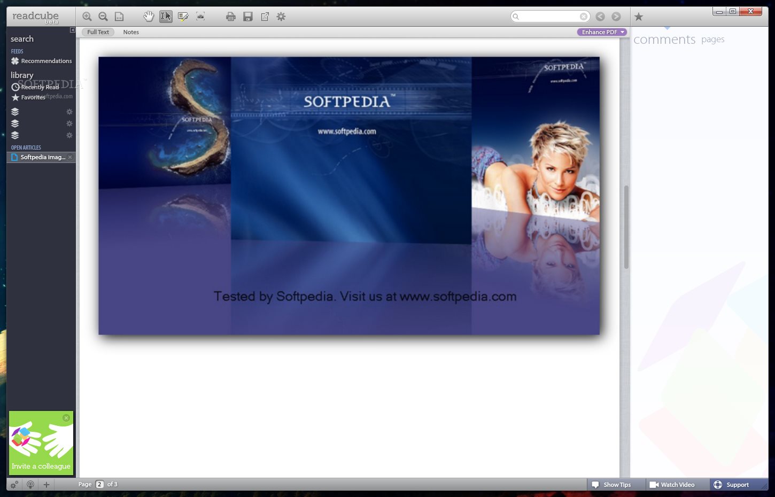Open preferences gear in bottom status bar
Viewport: 775px width, 497px height.
coord(14,485)
